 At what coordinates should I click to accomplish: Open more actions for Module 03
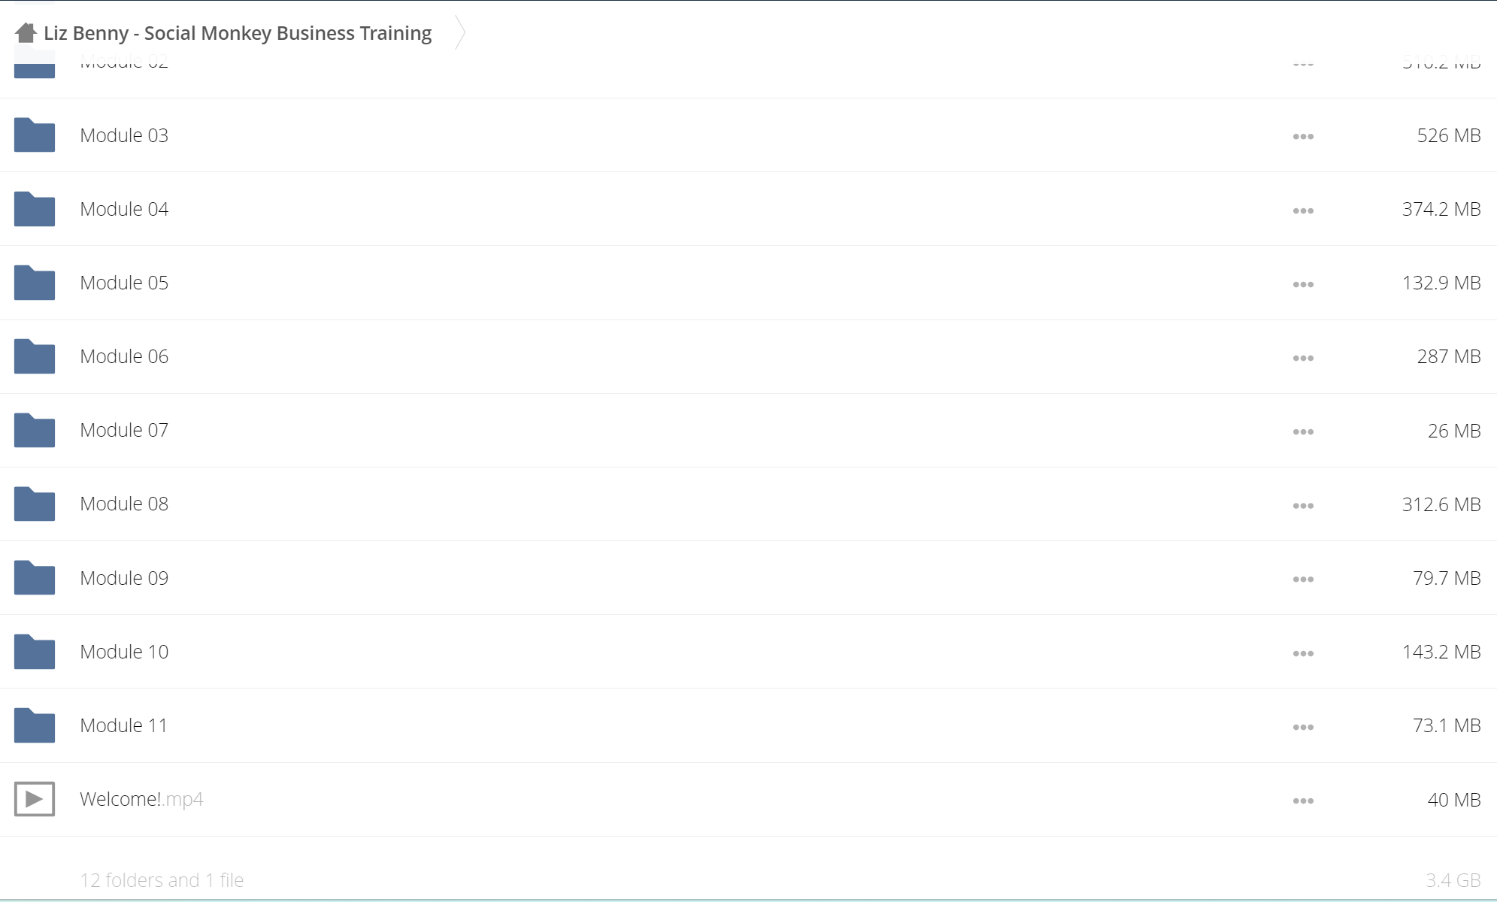1303,136
